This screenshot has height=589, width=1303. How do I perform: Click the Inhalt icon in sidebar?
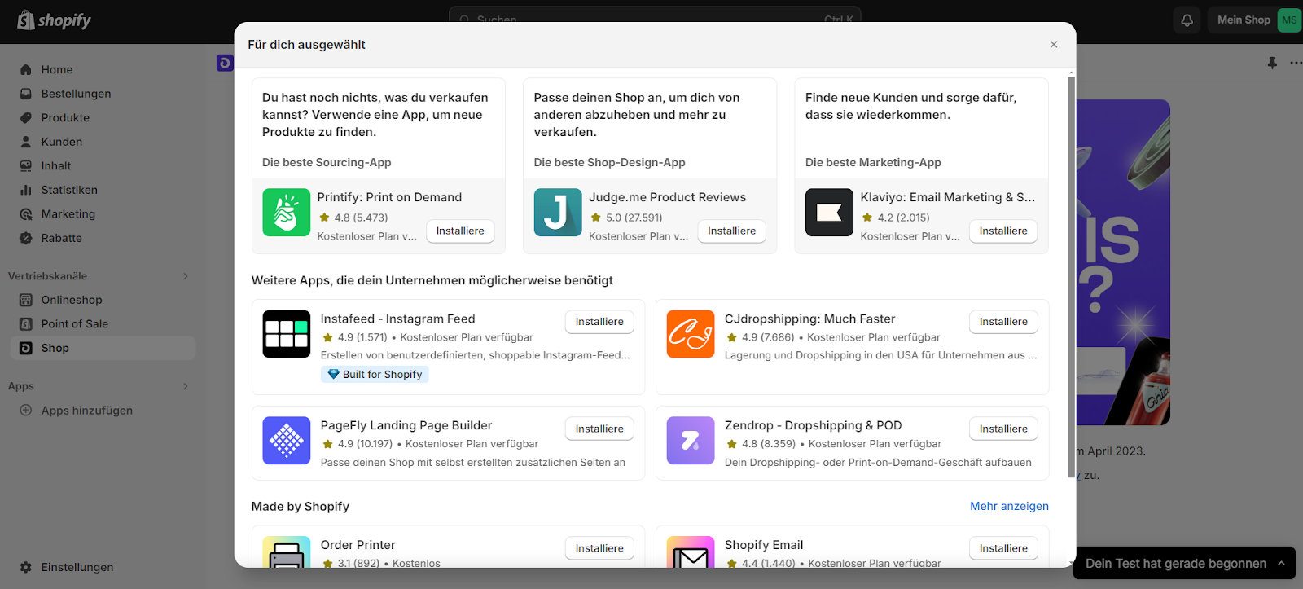26,166
